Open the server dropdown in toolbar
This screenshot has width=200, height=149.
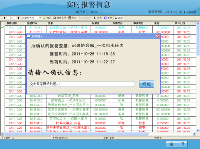pos(40,18)
